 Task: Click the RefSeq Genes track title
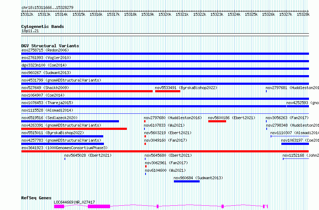(36, 198)
